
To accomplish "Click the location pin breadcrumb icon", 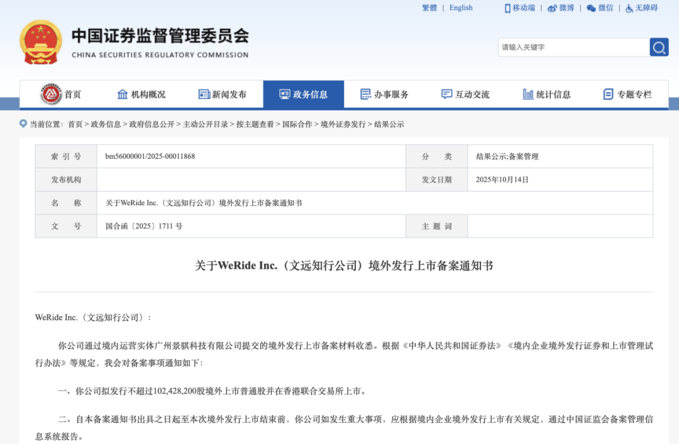I will coord(23,124).
